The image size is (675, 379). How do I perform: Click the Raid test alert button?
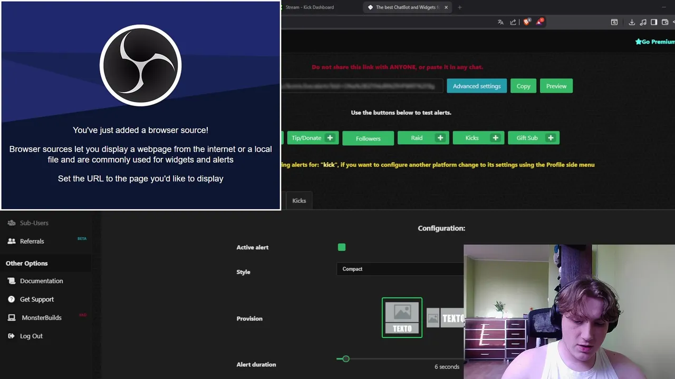(x=423, y=138)
